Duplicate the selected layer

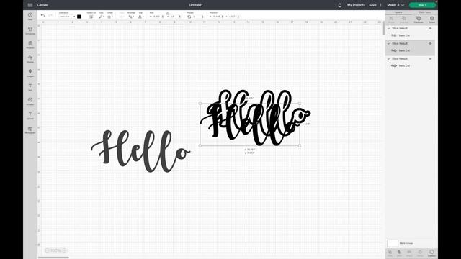419,19
